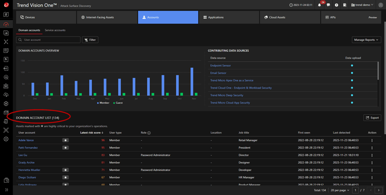Open the Henrietta Mueller account link
The image size is (386, 195).
point(29,170)
